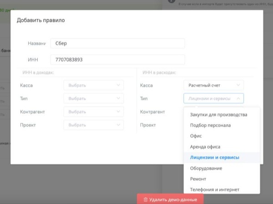
Task: Click the up chevron of expense Тип dropdown
Action: [x=238, y=99]
